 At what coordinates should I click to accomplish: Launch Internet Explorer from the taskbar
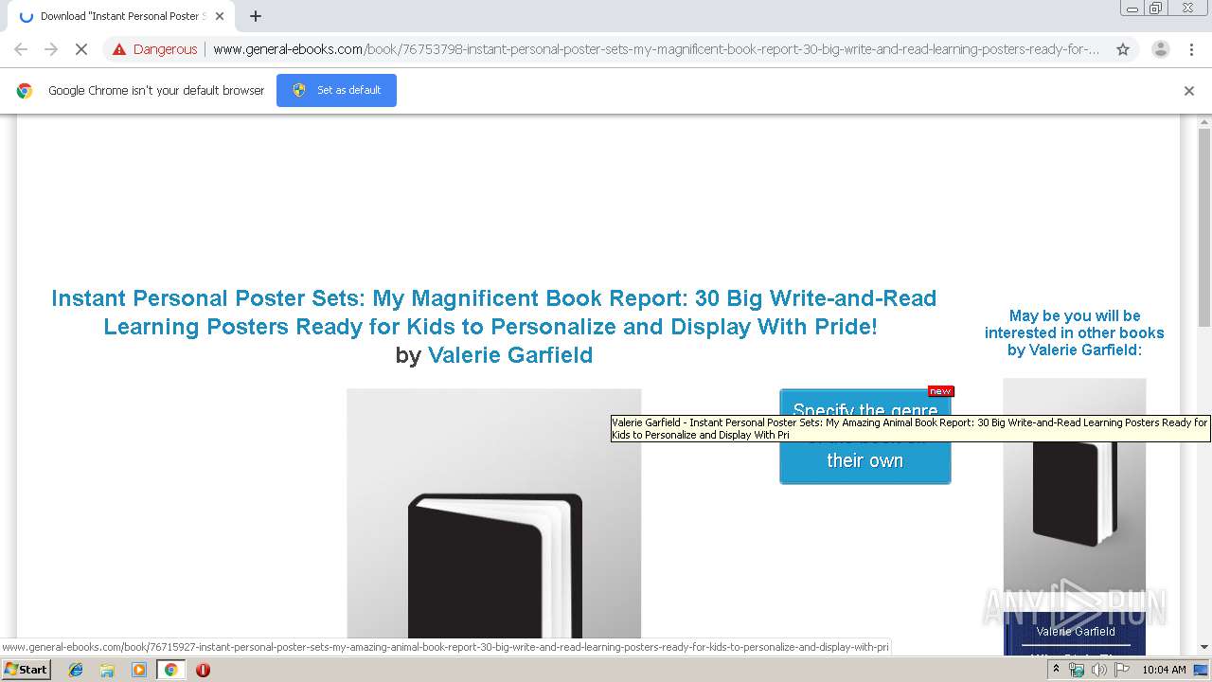[76, 670]
